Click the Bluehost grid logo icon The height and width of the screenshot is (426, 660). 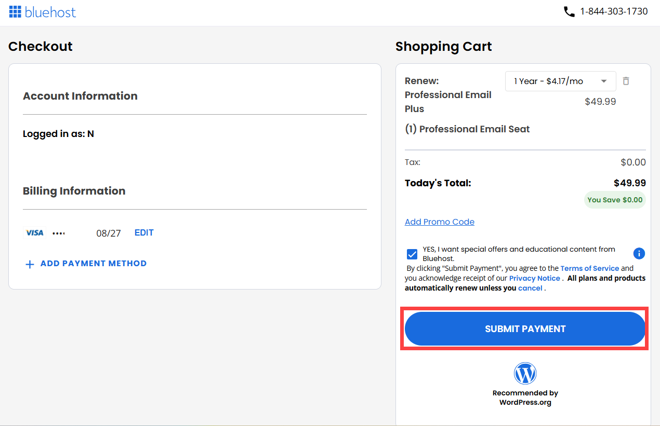click(15, 11)
